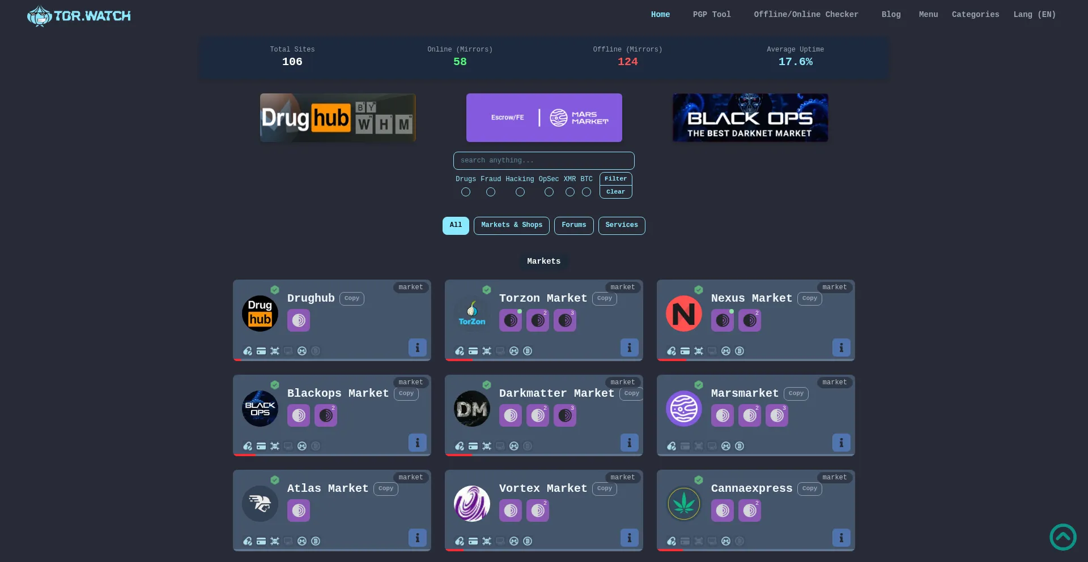Open Darkmatter Market mirror number 3
Image resolution: width=1088 pixels, height=562 pixels.
[x=565, y=415]
